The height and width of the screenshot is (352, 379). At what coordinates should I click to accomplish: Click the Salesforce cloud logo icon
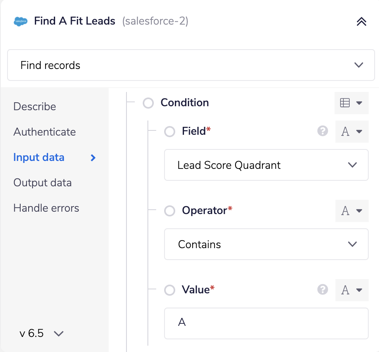21,21
